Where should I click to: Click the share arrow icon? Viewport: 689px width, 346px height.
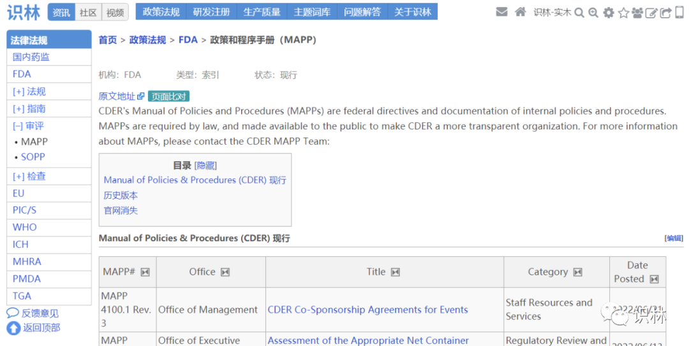[665, 13]
